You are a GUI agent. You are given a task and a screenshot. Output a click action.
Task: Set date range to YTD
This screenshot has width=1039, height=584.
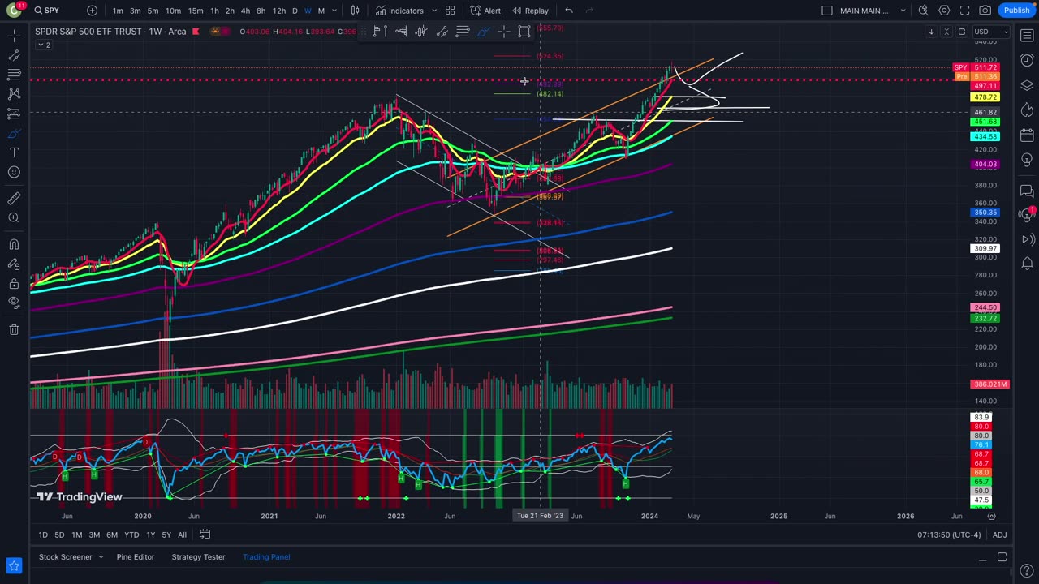pyautogui.click(x=131, y=535)
